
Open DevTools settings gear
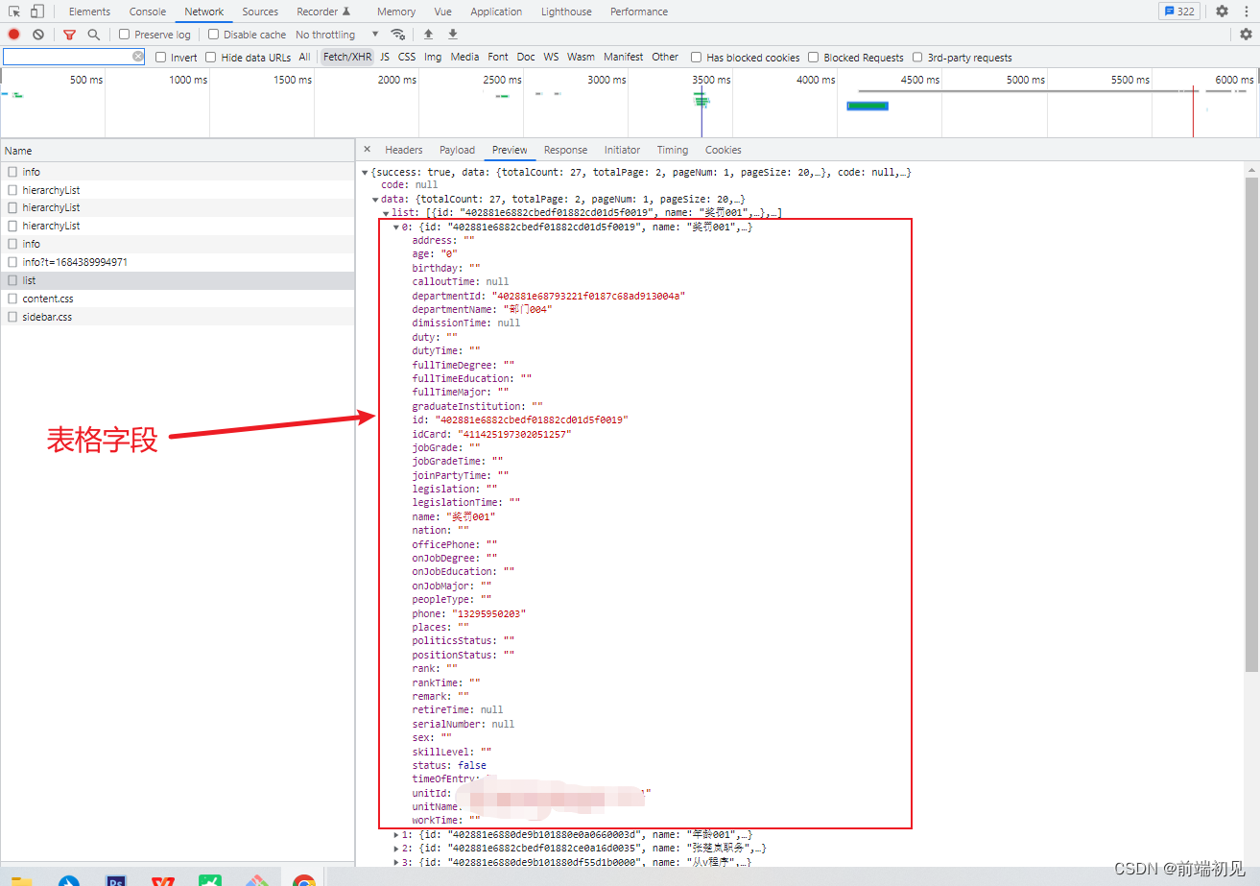pos(1222,12)
